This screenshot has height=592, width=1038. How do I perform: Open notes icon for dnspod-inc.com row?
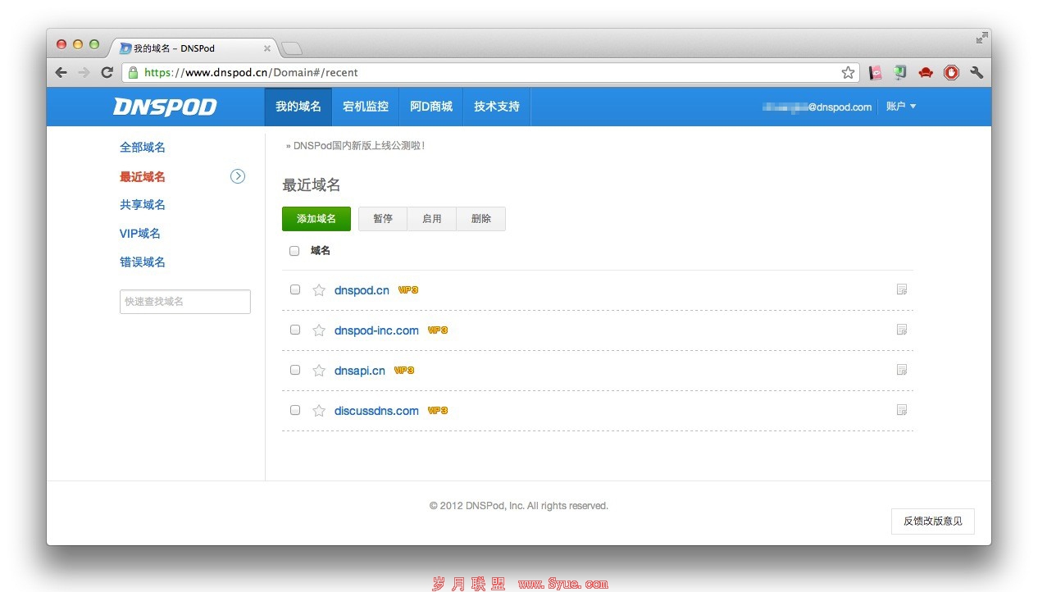tap(902, 330)
